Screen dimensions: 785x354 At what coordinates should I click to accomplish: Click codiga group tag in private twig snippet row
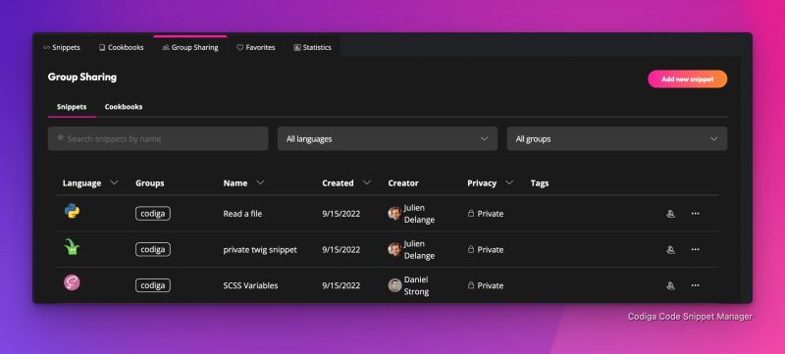point(153,249)
